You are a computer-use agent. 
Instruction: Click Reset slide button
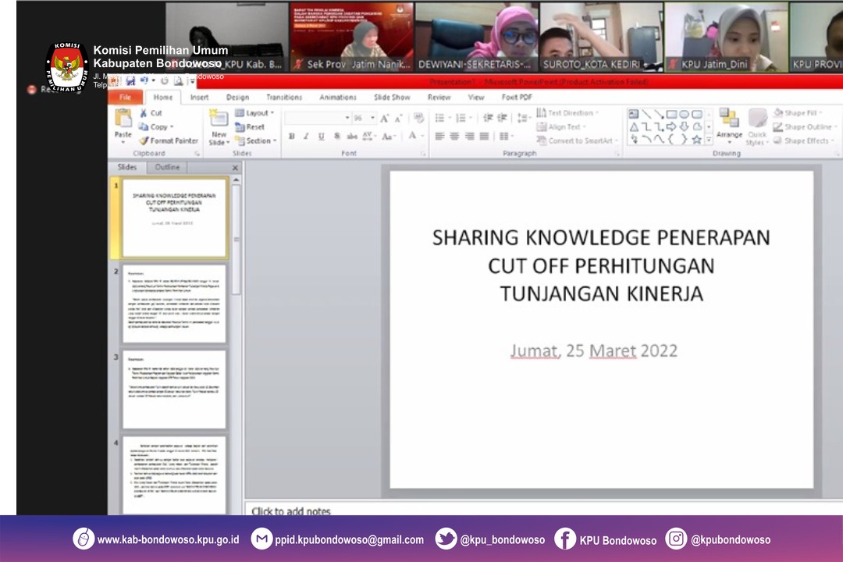coord(250,127)
